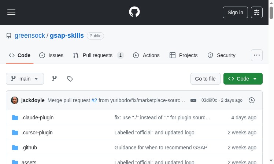This screenshot has height=164, width=274.
Task: Click the scrollbar down arrow
Action: point(271,160)
